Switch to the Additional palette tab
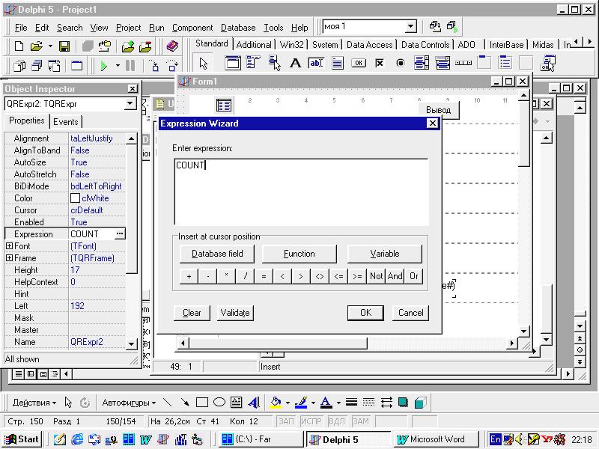This screenshot has width=599, height=449. pyautogui.click(x=254, y=45)
